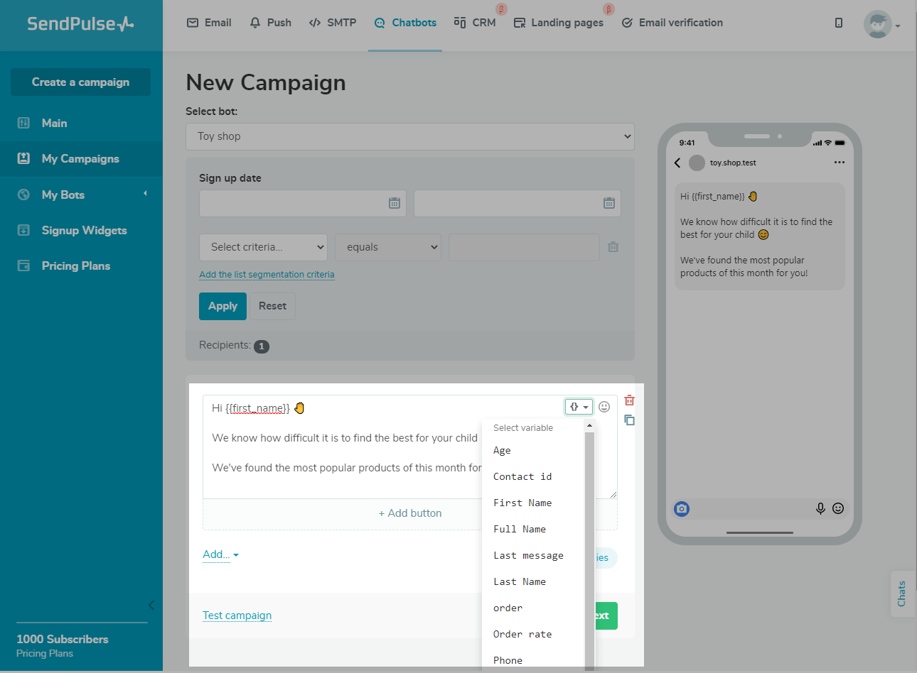This screenshot has height=673, width=917.
Task: Open the Toy shop bot dropdown
Action: 410,136
